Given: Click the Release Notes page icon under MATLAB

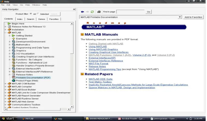Looking at the screenshot, I should 13,74.
